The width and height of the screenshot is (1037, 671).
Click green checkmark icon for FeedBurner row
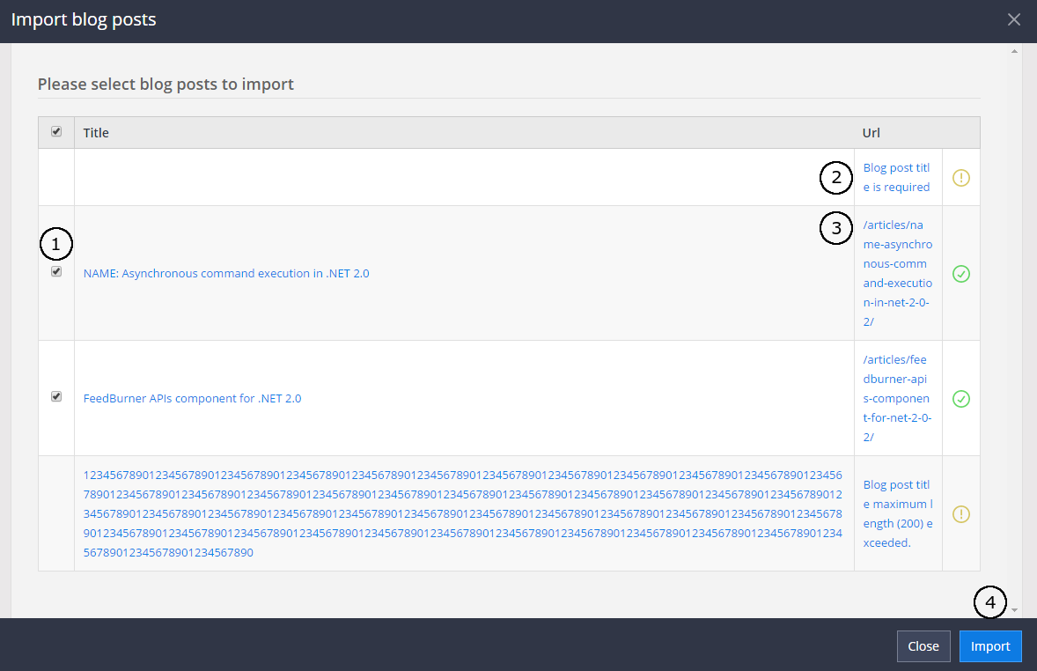click(960, 399)
